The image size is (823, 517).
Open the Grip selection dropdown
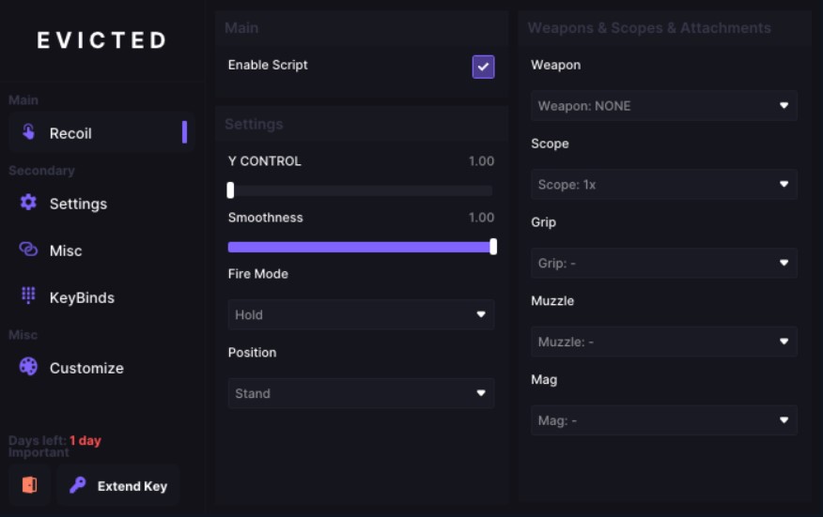[x=663, y=264]
